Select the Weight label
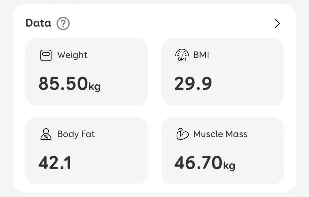This screenshot has width=309, height=197. [72, 55]
